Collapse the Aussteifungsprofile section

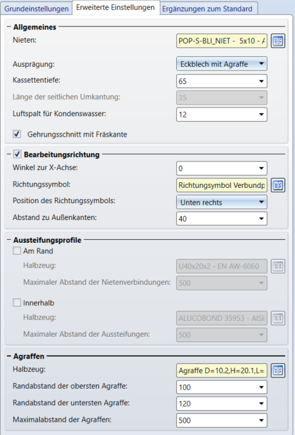click(x=9, y=240)
